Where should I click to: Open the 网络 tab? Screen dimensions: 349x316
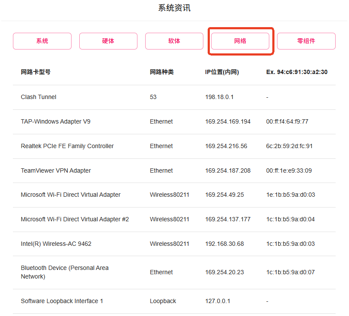click(240, 41)
